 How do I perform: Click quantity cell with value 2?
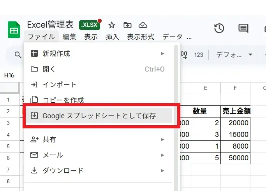click(x=206, y=123)
